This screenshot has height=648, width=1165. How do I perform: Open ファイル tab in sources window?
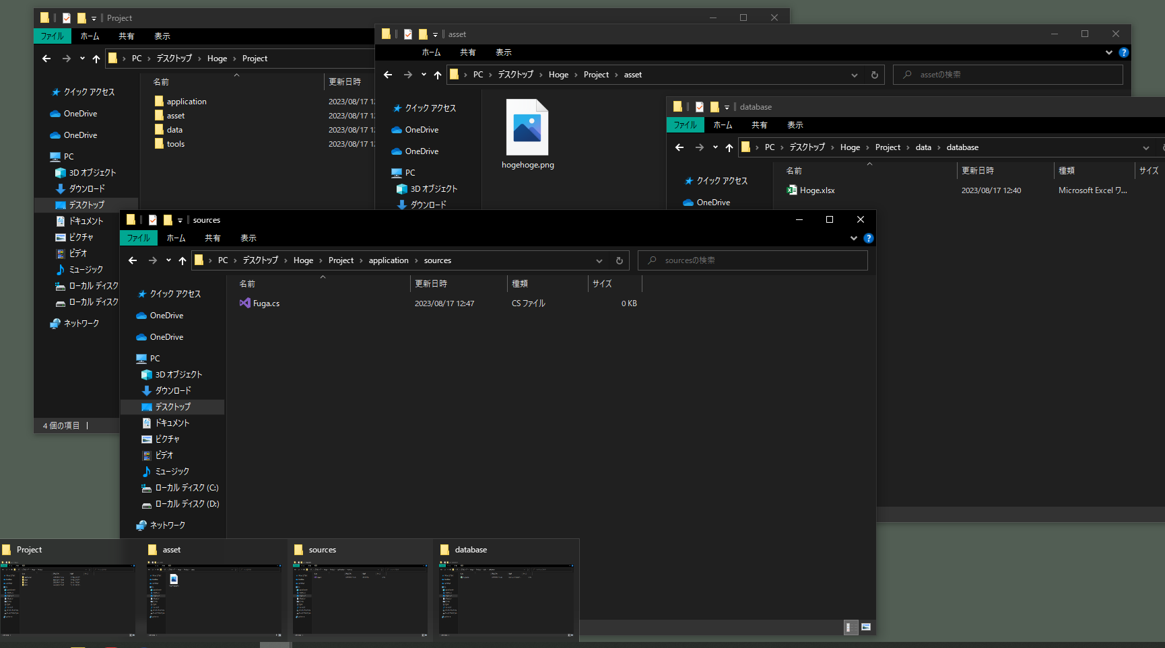[x=139, y=238]
